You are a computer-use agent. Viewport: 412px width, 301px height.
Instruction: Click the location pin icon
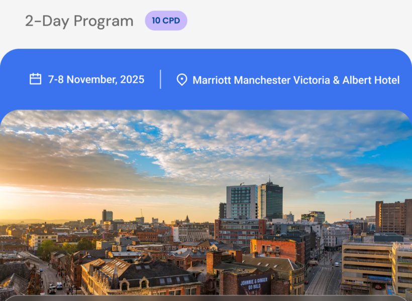[182, 80]
